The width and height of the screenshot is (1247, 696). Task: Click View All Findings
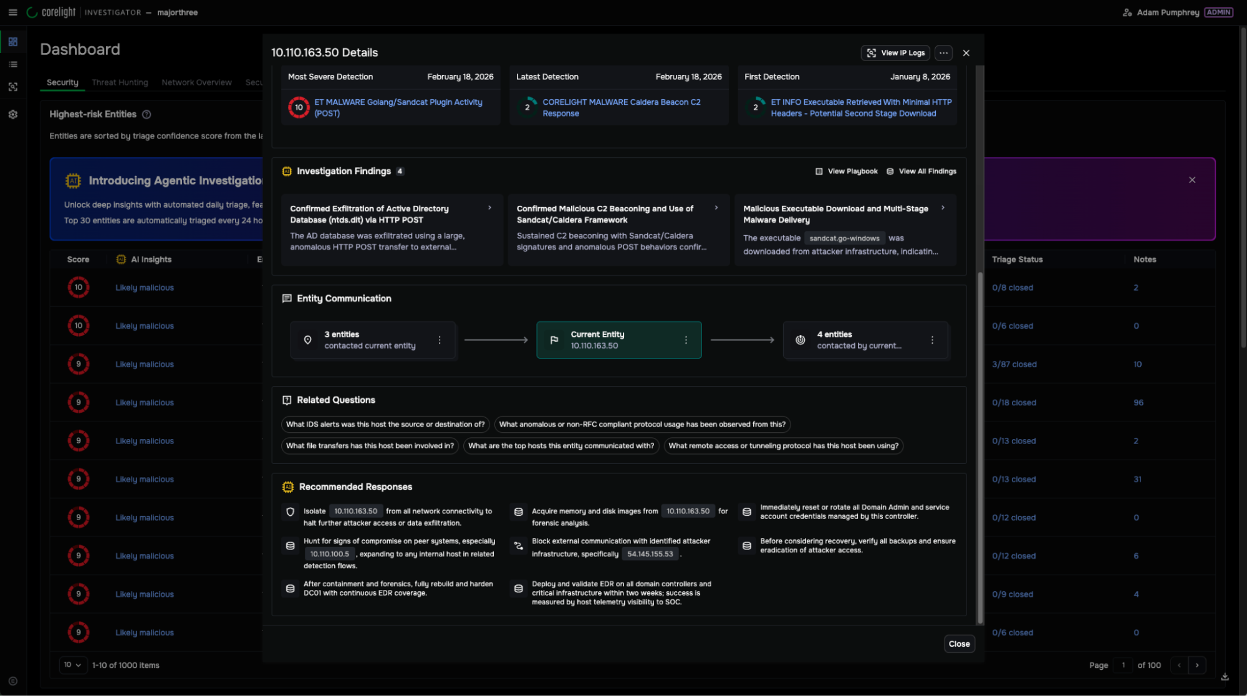(921, 171)
